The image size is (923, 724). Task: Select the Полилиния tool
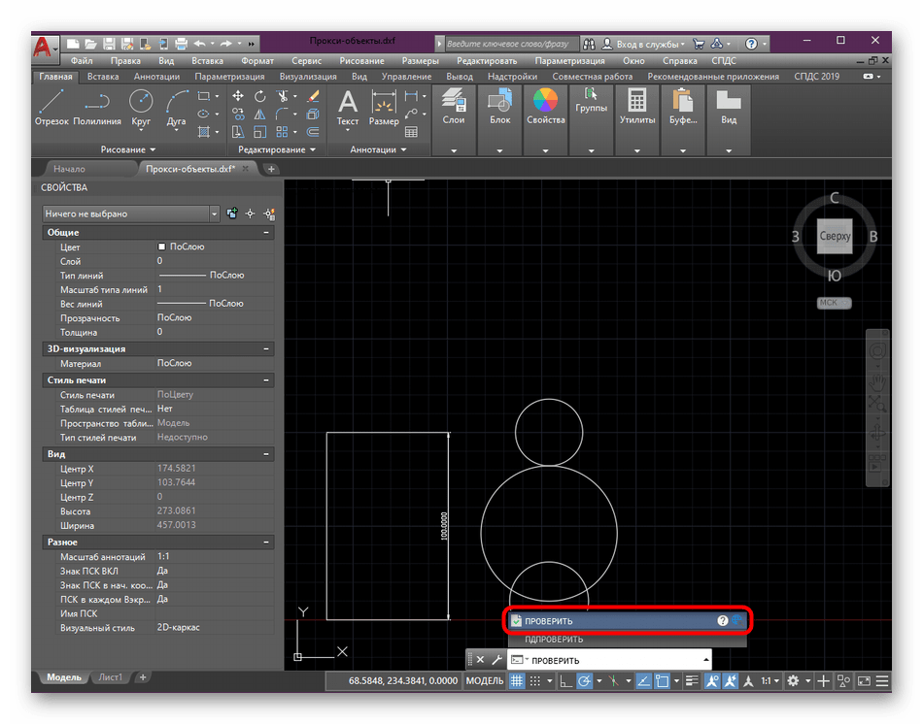click(96, 107)
